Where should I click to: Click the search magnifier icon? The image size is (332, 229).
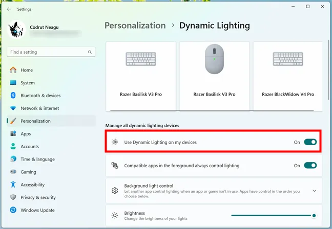(x=90, y=52)
